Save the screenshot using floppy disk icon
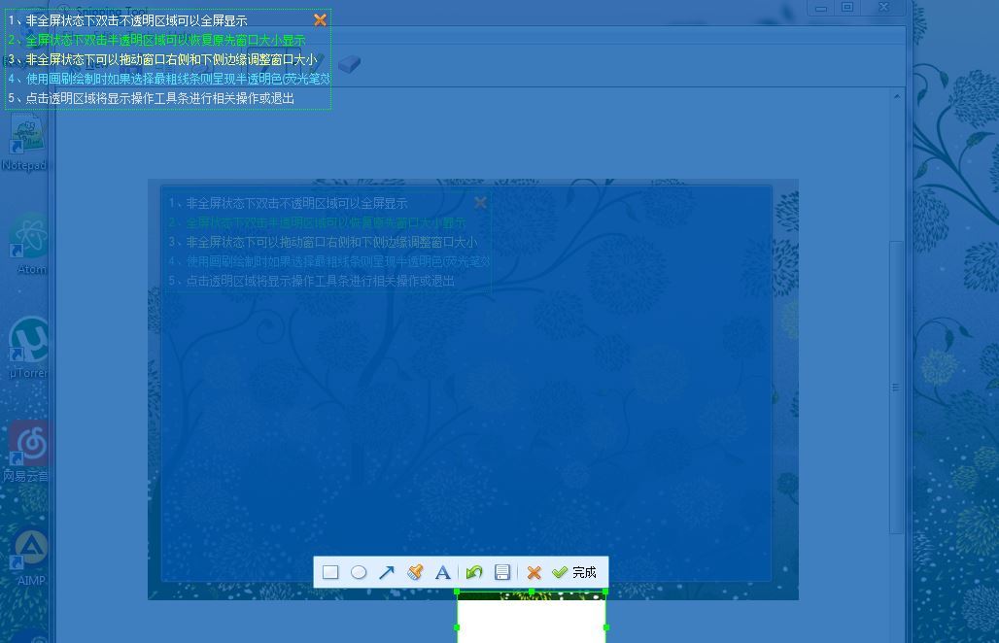 pyautogui.click(x=502, y=572)
